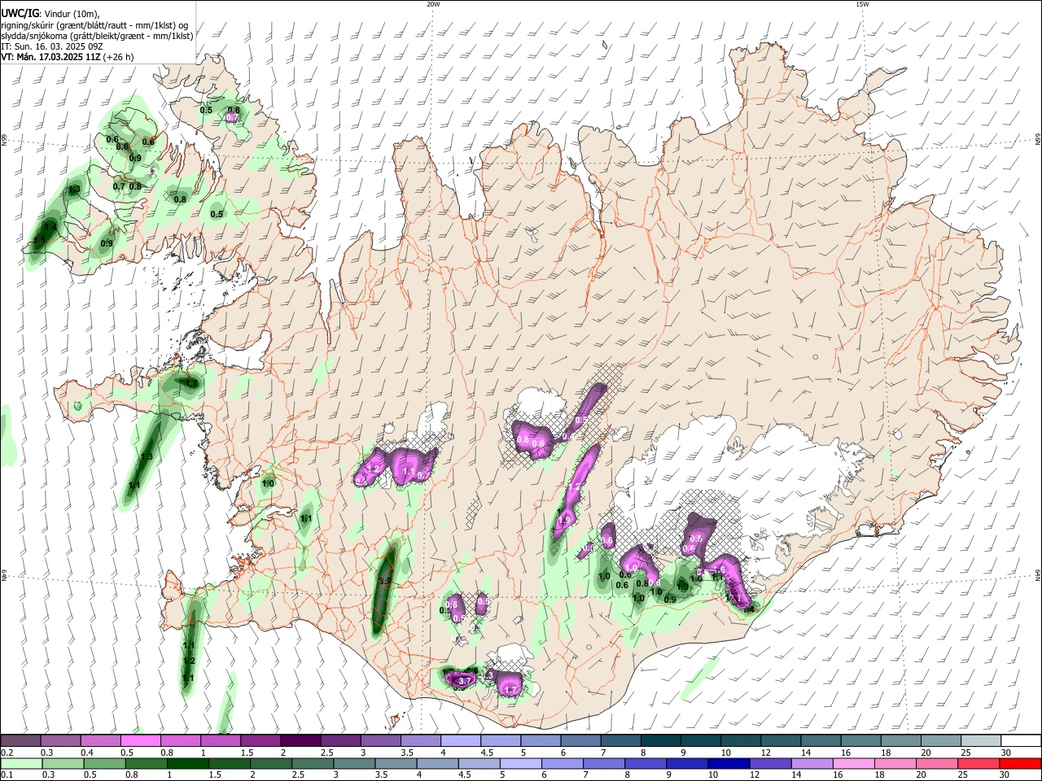Image resolution: width=1042 pixels, height=781 pixels.
Task: Pick the bottom-row legend swatch labeled 9
Action: point(687,763)
